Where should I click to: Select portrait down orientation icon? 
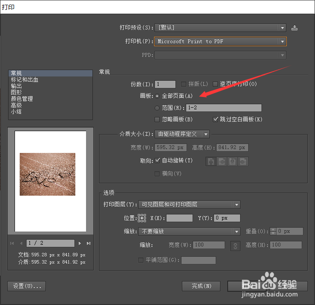232,161
